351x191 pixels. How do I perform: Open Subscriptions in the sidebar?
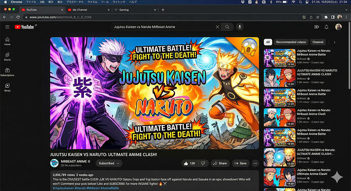tap(7, 72)
